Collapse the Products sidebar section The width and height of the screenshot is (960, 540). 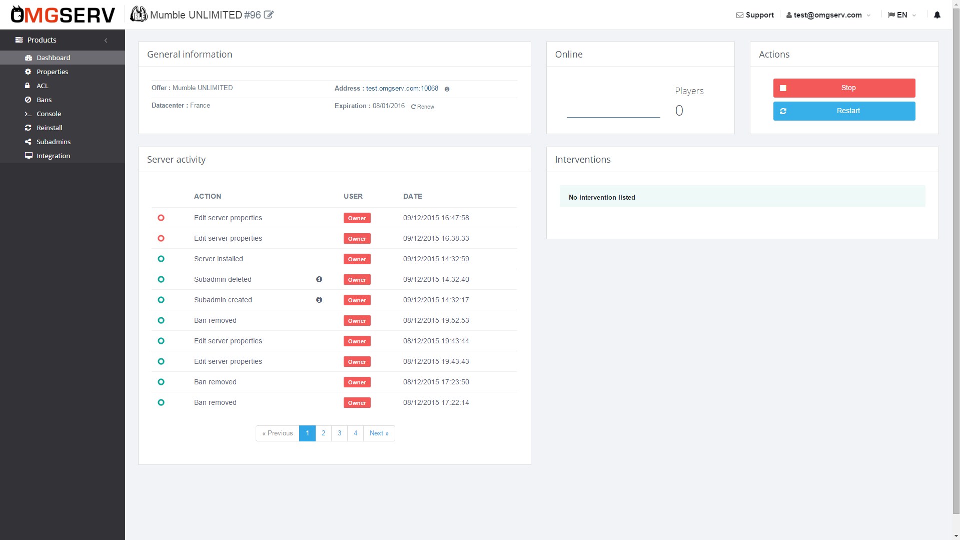(x=106, y=40)
